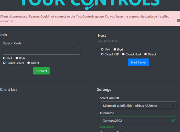This screenshot has width=180, height=132.
Task: Click the Username label
Action: click(107, 113)
